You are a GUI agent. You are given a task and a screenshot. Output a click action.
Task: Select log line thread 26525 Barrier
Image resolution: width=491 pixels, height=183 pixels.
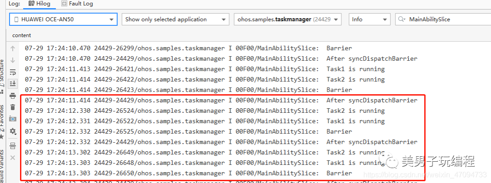click(x=189, y=131)
